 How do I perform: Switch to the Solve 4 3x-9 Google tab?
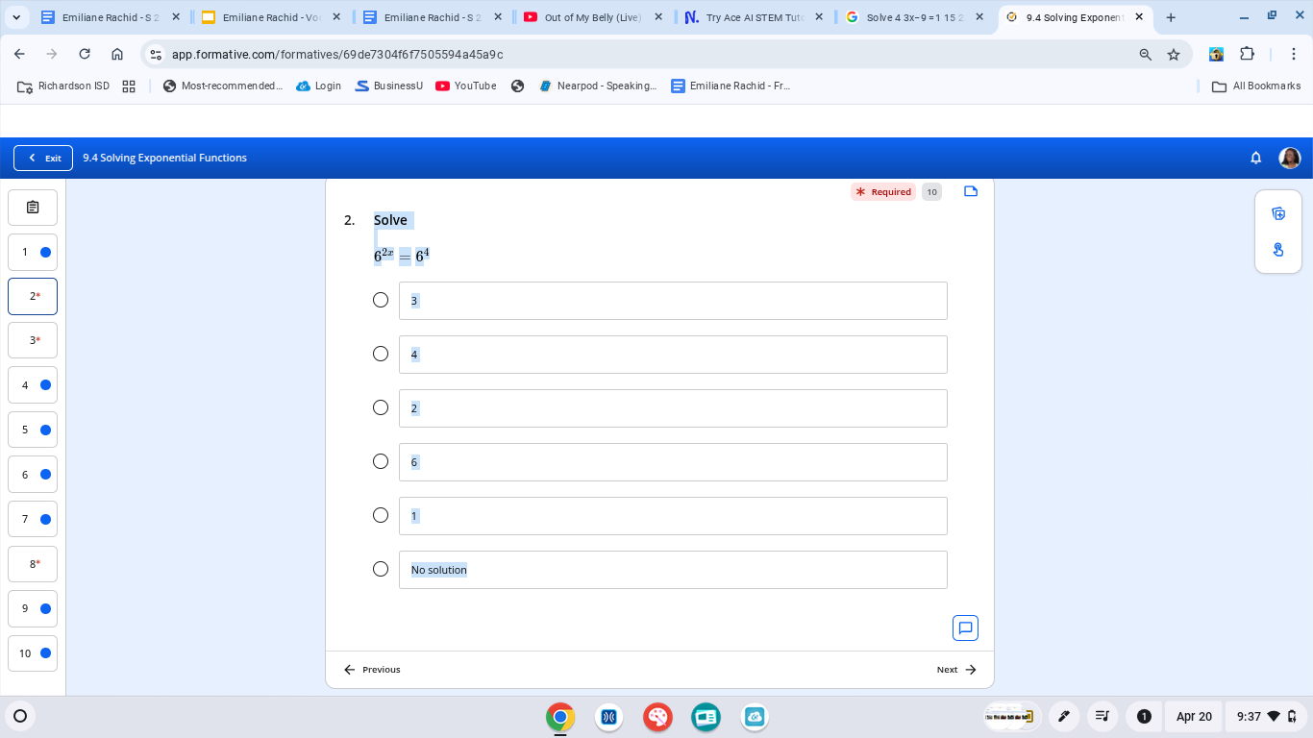click(913, 17)
